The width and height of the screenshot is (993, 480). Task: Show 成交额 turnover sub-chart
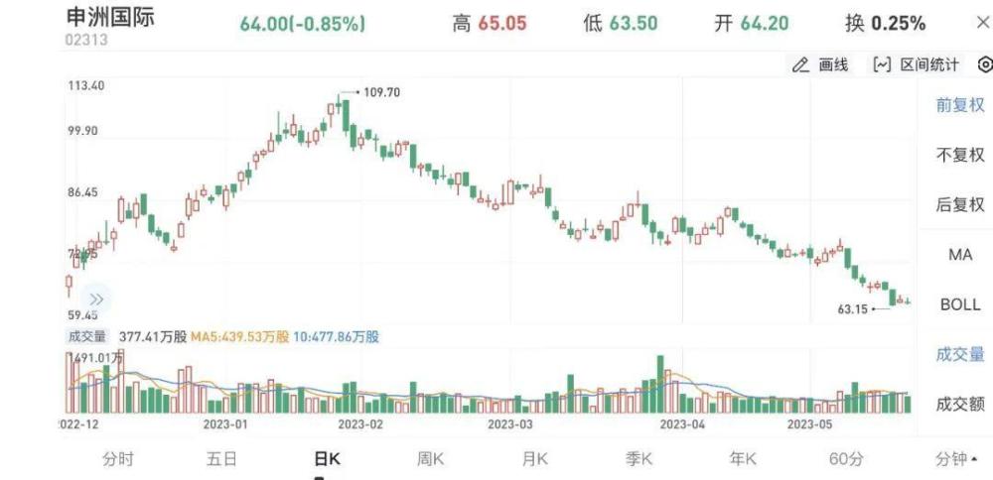pos(960,405)
